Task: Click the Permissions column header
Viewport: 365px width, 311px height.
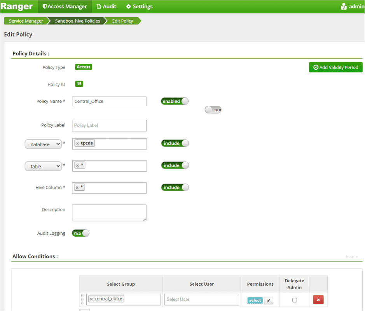Action: (260, 284)
